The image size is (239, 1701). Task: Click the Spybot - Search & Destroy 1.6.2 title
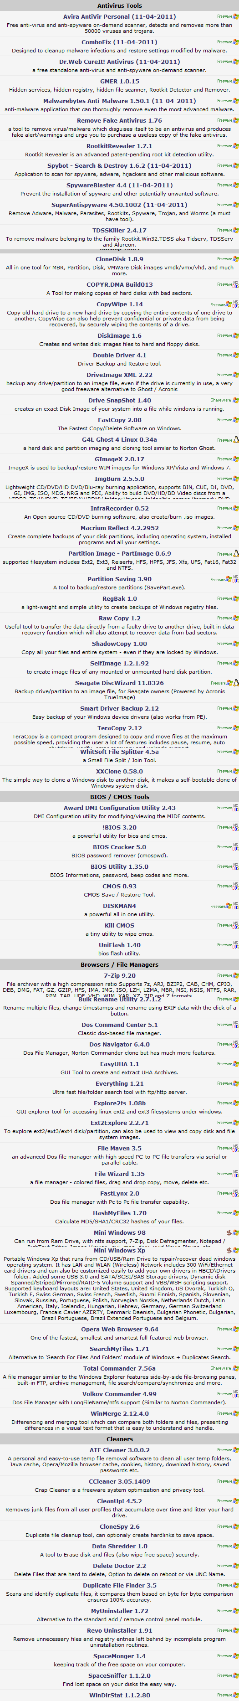coord(119,166)
